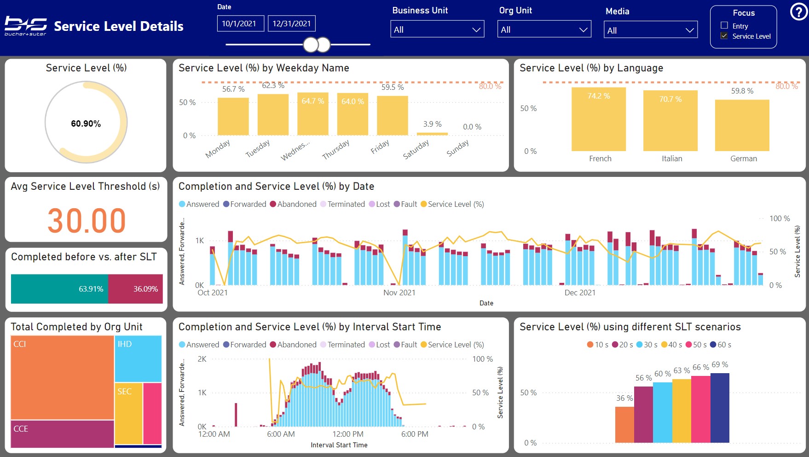Select the SEC tile in the treemap
Viewport: 809px width, 457px height.
point(128,413)
